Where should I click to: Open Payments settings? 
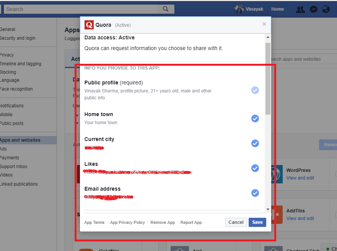coord(10,158)
